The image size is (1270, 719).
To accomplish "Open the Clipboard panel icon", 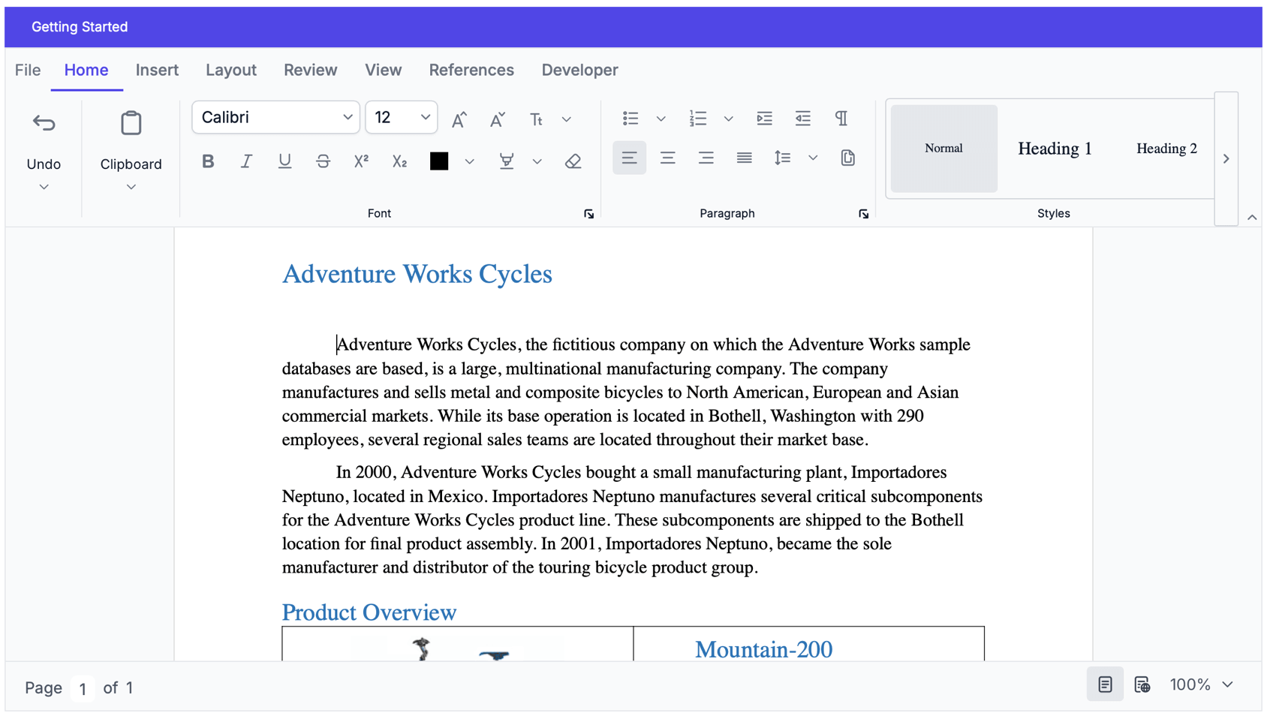I will click(x=130, y=122).
